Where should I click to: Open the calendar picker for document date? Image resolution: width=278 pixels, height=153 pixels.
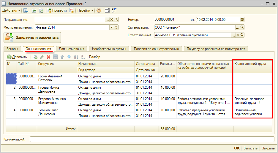coord(242,20)
